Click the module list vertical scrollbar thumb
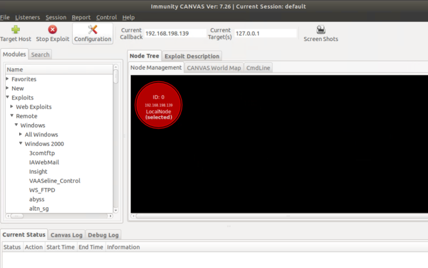The height and width of the screenshot is (268, 428). click(x=116, y=77)
